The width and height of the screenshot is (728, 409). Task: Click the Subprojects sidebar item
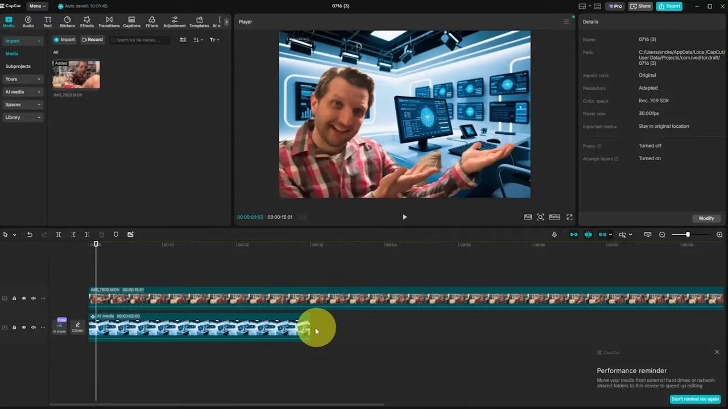click(18, 66)
